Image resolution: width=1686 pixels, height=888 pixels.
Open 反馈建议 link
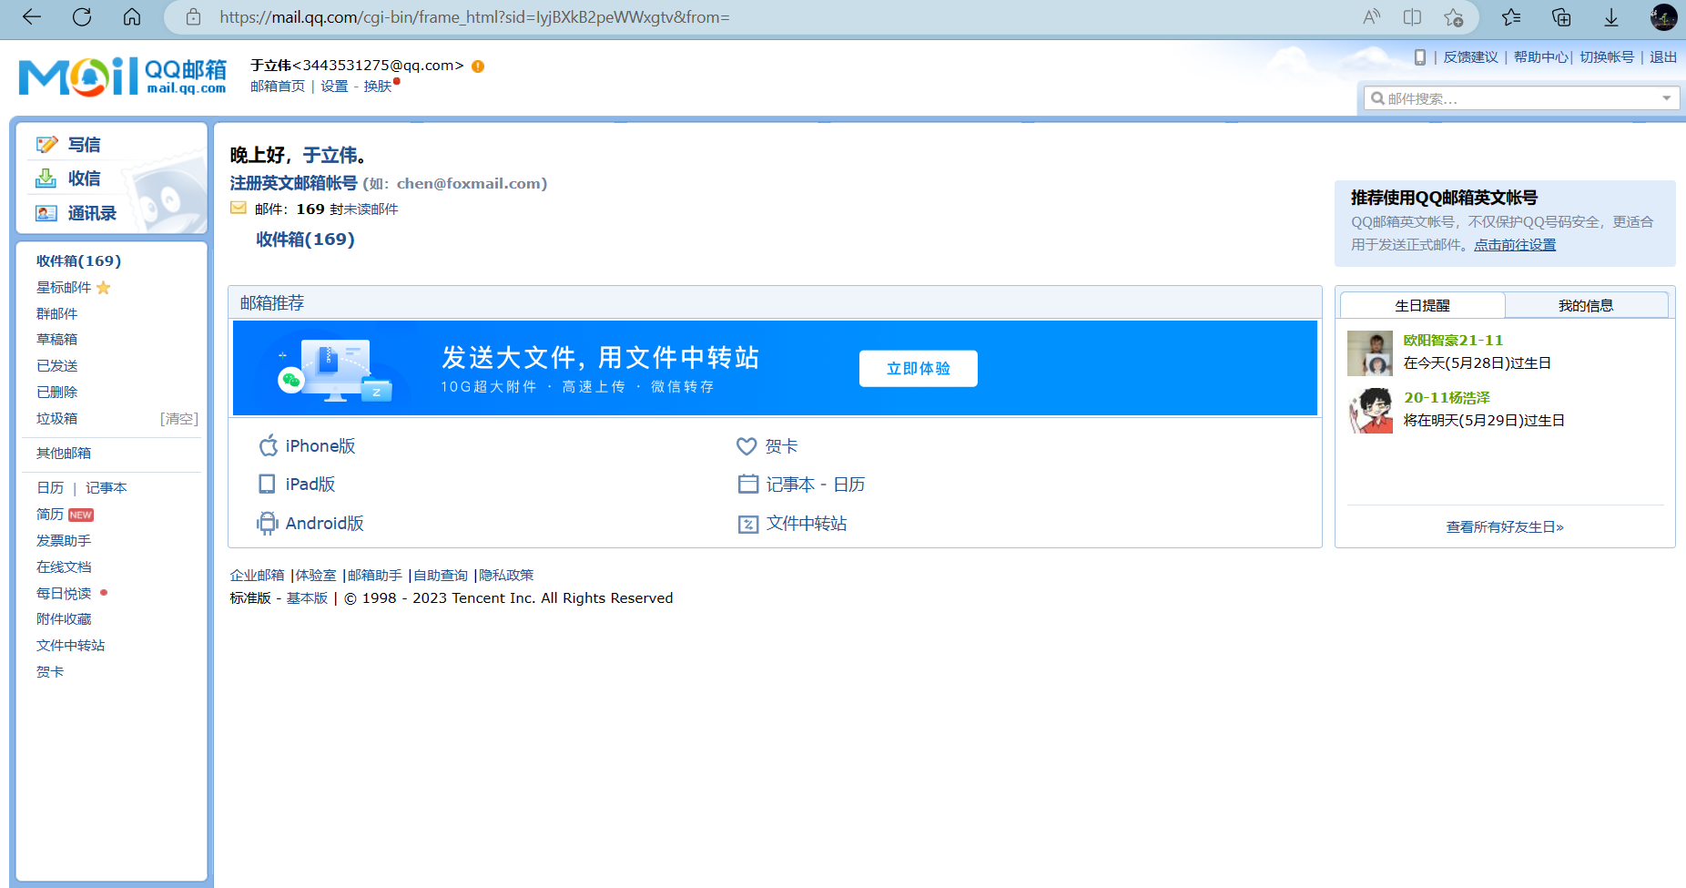coord(1471,57)
